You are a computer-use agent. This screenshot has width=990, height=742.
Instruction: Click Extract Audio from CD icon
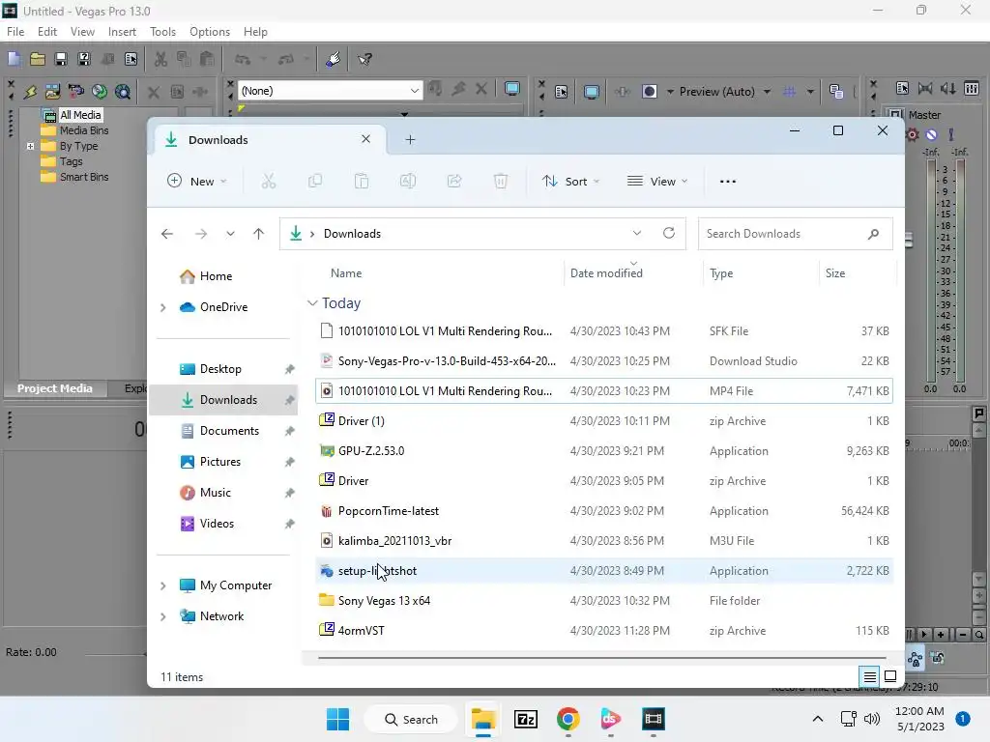100,92
